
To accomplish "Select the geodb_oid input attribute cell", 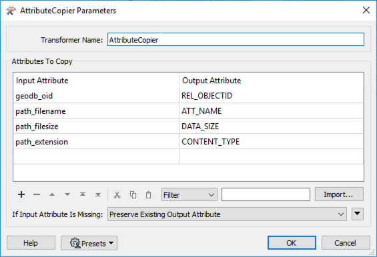I will click(96, 96).
